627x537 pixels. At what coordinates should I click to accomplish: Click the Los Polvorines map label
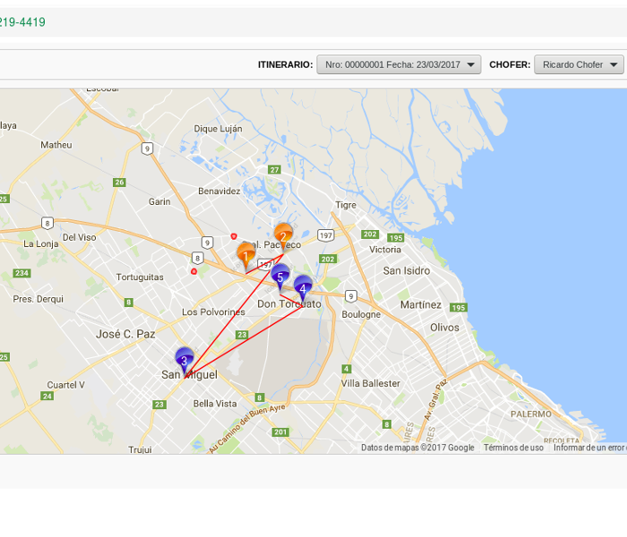pos(213,312)
